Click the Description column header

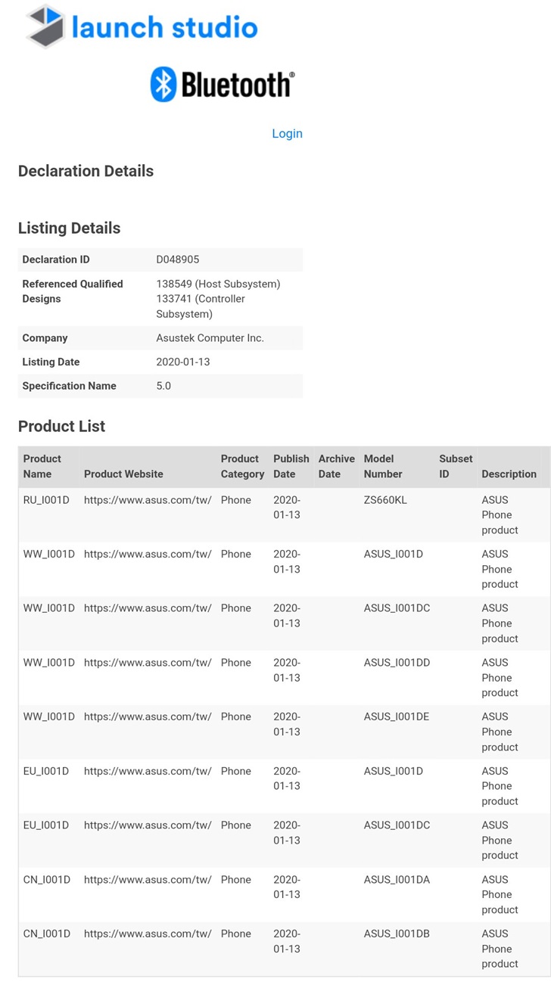[x=509, y=474]
